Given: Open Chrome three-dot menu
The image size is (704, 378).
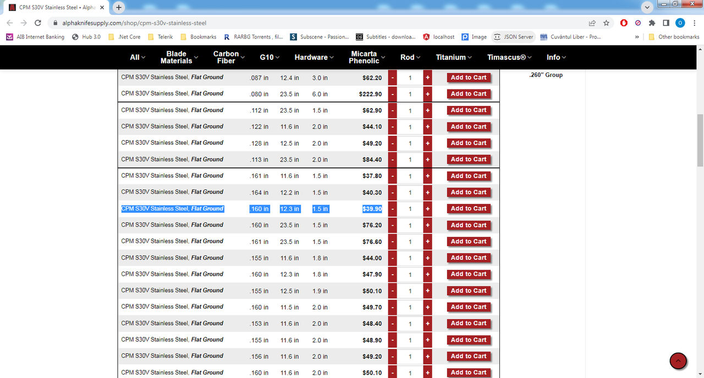Looking at the screenshot, I should (x=694, y=23).
